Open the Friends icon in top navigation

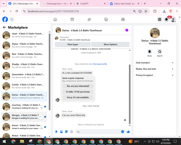89,19
